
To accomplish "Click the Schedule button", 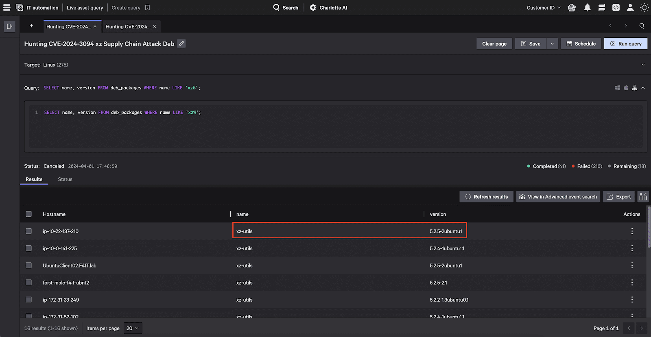I will click(x=581, y=43).
